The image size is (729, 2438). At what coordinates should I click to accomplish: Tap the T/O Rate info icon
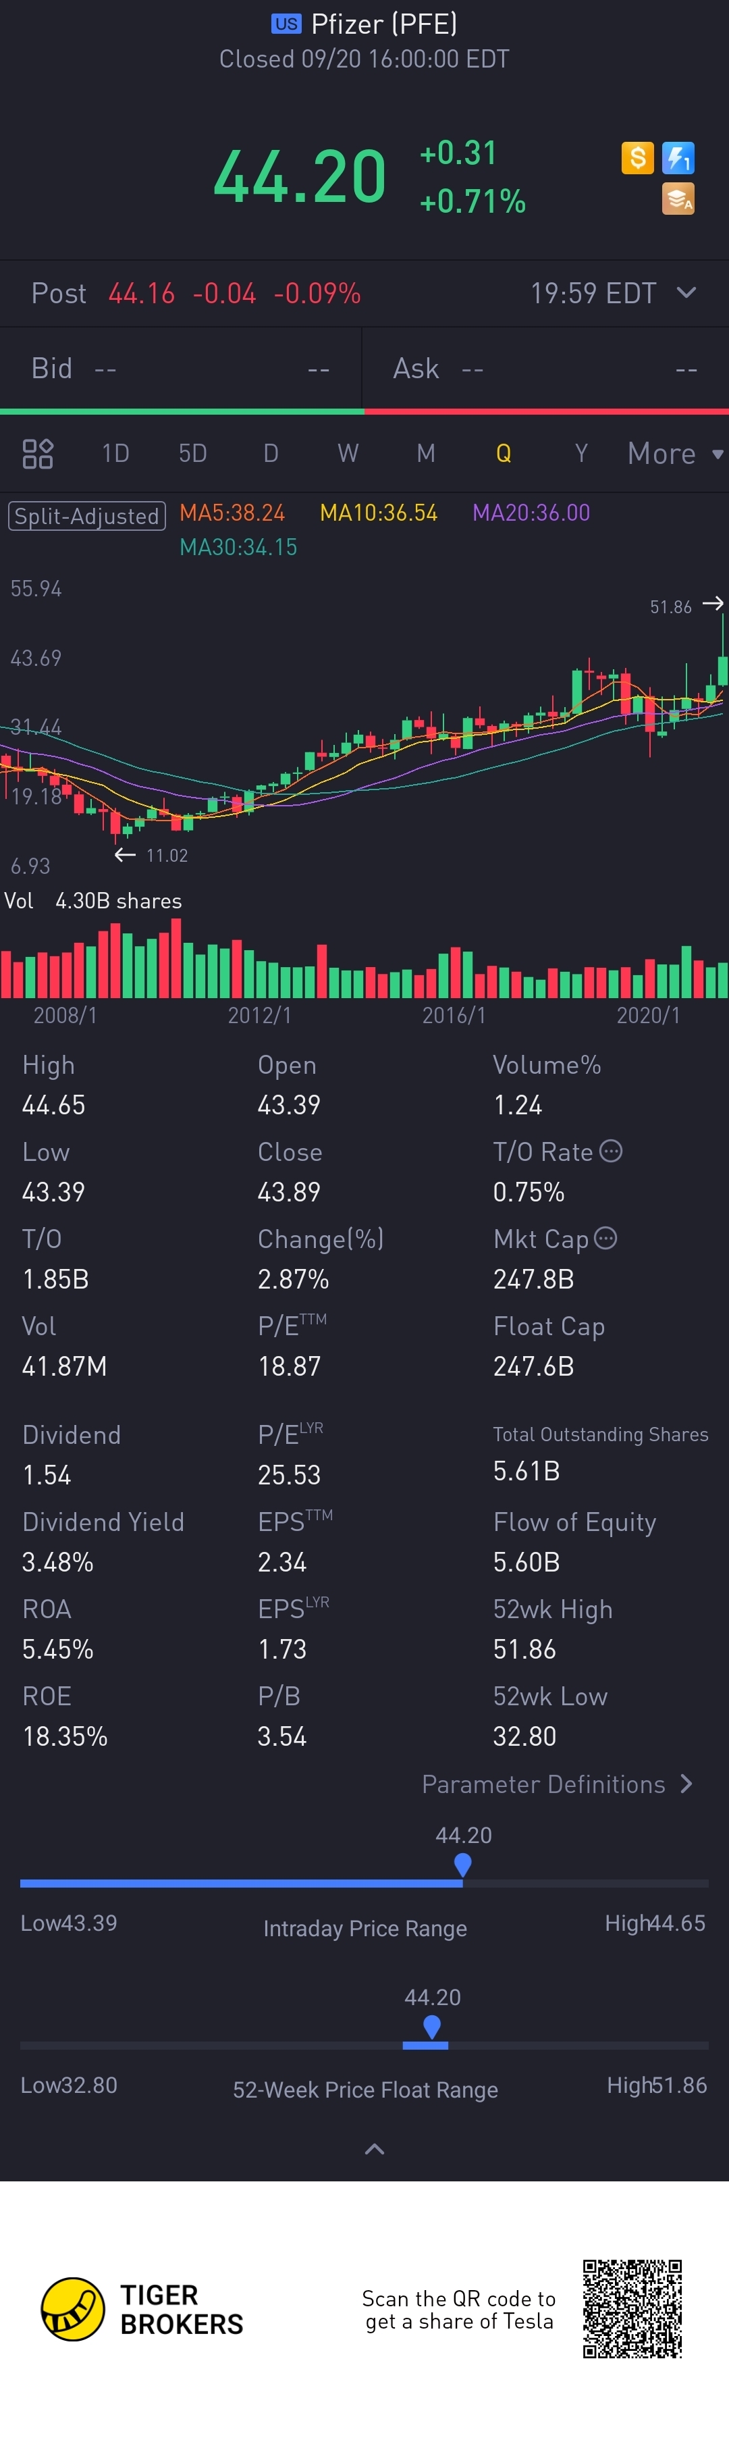click(612, 1151)
